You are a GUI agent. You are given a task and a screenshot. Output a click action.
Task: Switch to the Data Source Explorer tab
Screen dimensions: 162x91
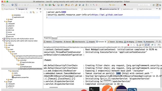point(79,42)
